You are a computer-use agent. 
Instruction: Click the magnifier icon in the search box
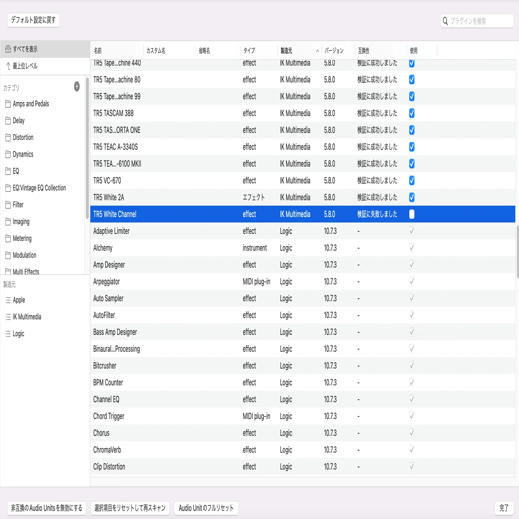445,21
